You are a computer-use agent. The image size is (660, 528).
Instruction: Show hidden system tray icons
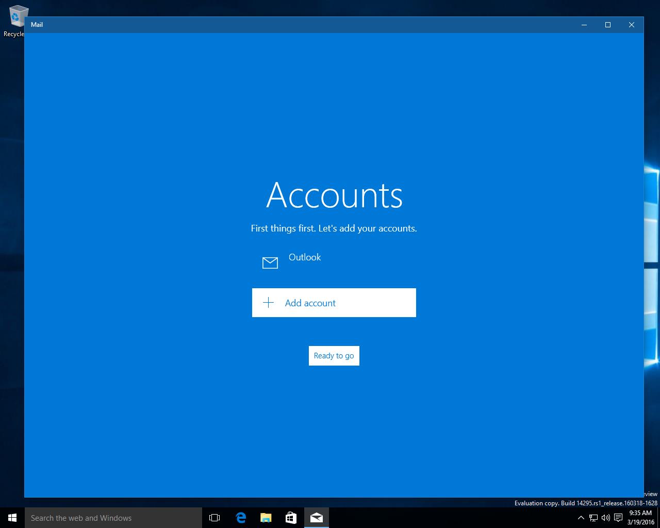pos(581,518)
